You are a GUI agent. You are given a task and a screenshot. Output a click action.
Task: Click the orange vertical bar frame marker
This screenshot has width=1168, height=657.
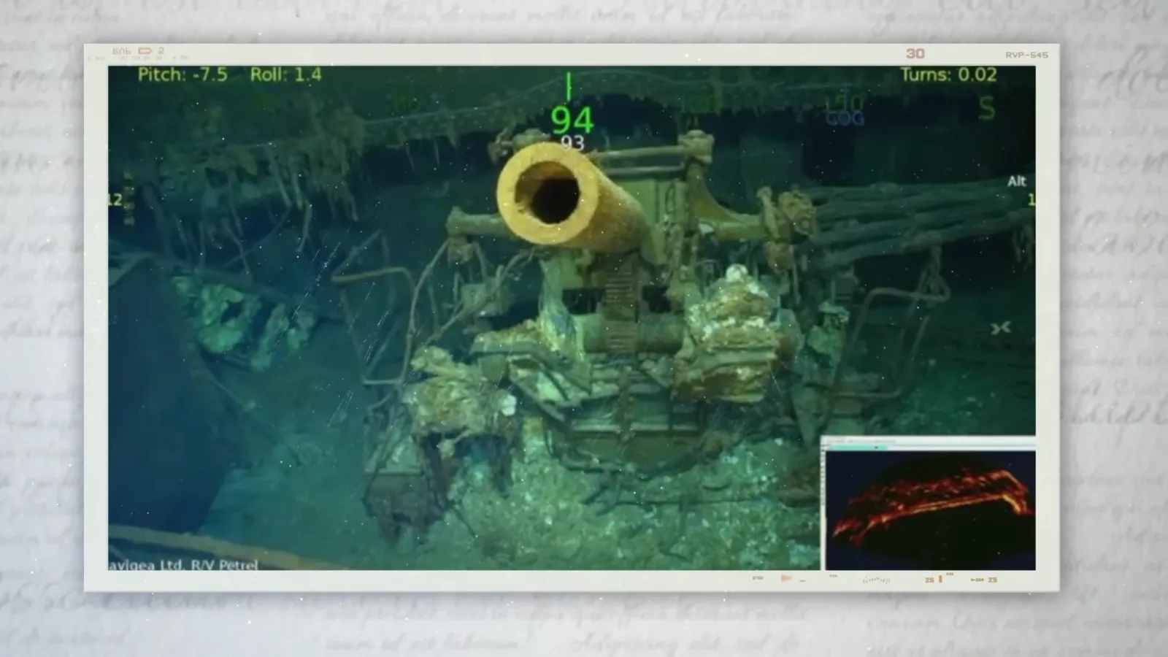940,579
